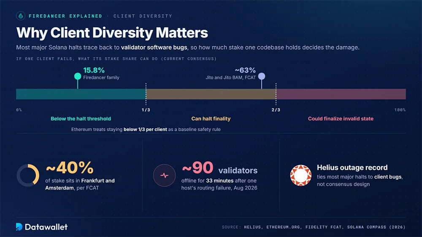This screenshot has height=237, width=422.
Task: Click the bold "validator software bugs" phrase
Action: click(x=154, y=48)
